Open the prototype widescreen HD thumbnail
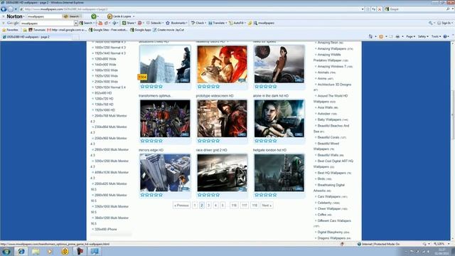Screen dimensions: 455x256 click(x=222, y=119)
